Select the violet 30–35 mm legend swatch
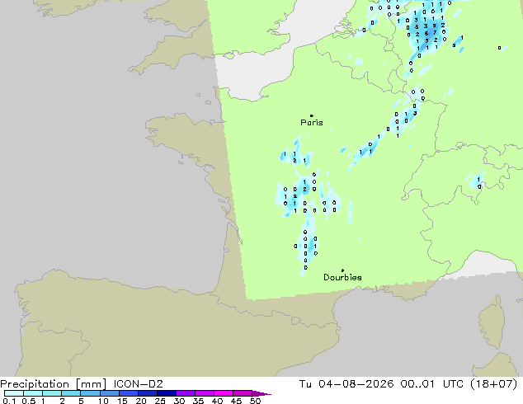This screenshot has width=523, height=404. click(x=186, y=393)
